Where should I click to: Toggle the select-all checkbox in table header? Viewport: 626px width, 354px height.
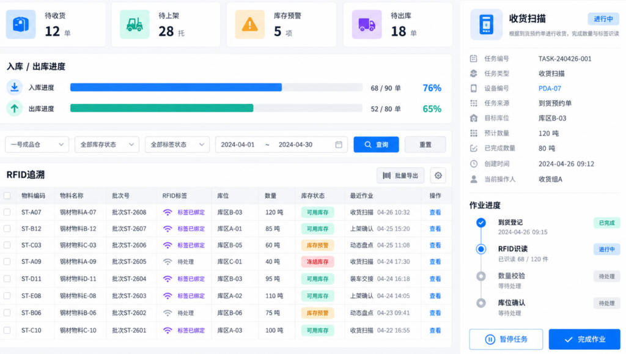7,196
